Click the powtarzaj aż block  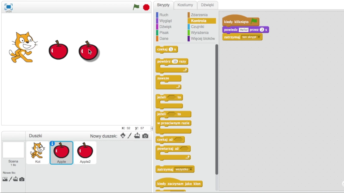173,153
